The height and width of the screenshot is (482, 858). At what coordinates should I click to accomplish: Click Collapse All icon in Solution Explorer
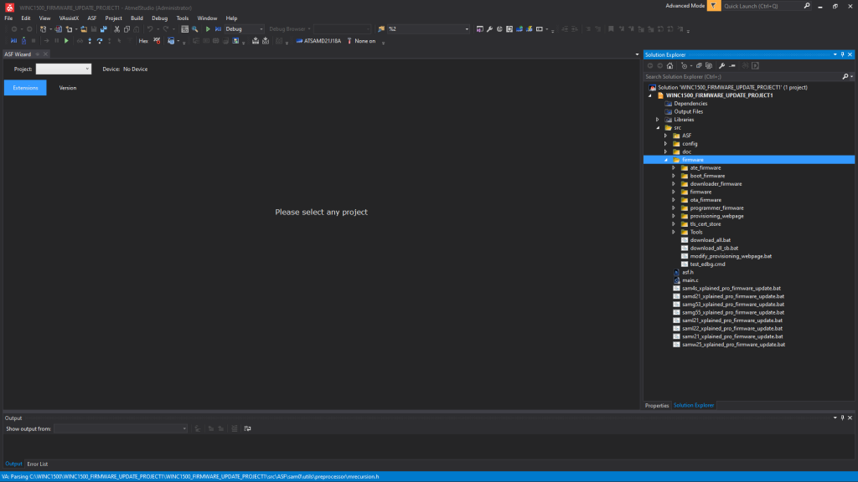point(699,65)
